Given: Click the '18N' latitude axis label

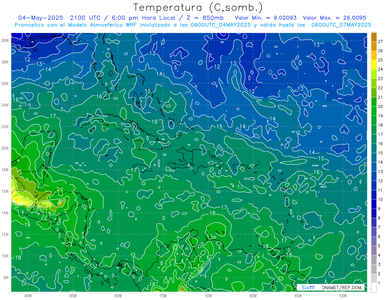Looking at the screenshot, I should pos(5,170).
